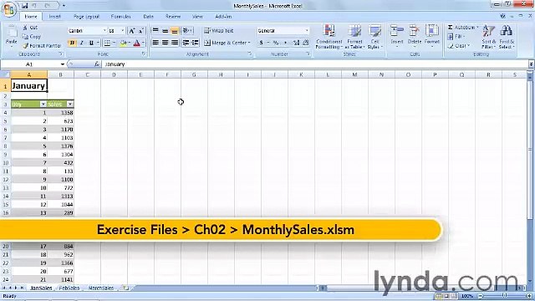Set Top Align vertical alignment
Screen dimensions: 535x301
(155, 31)
